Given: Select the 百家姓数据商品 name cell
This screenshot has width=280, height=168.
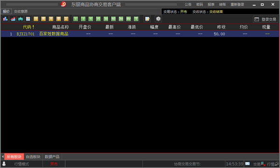Looking at the screenshot, I should click(54, 34).
